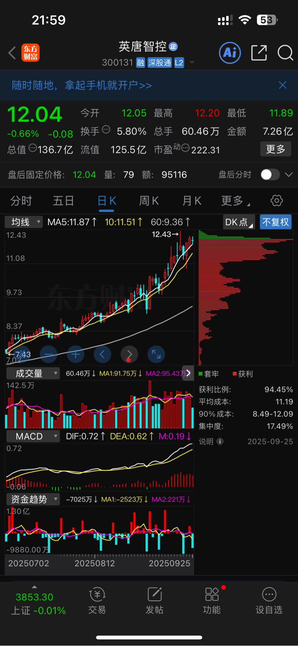Toggle the 盘后分时 switch
Image resolution: width=298 pixels, height=646 pixels.
coord(270,175)
